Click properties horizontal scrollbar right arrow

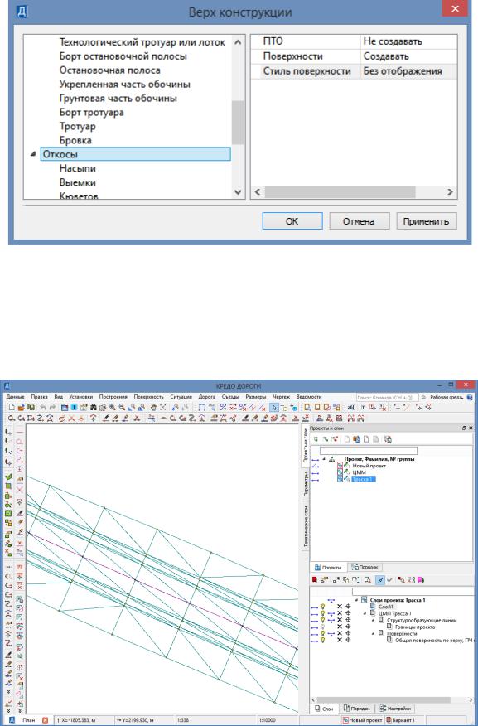click(x=450, y=191)
